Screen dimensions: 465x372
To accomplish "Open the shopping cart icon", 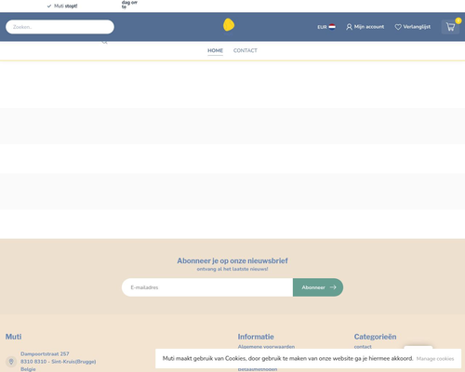I will [450, 27].
